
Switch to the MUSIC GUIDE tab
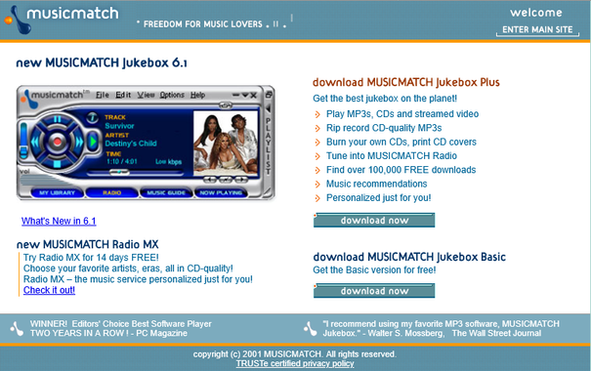click(166, 193)
